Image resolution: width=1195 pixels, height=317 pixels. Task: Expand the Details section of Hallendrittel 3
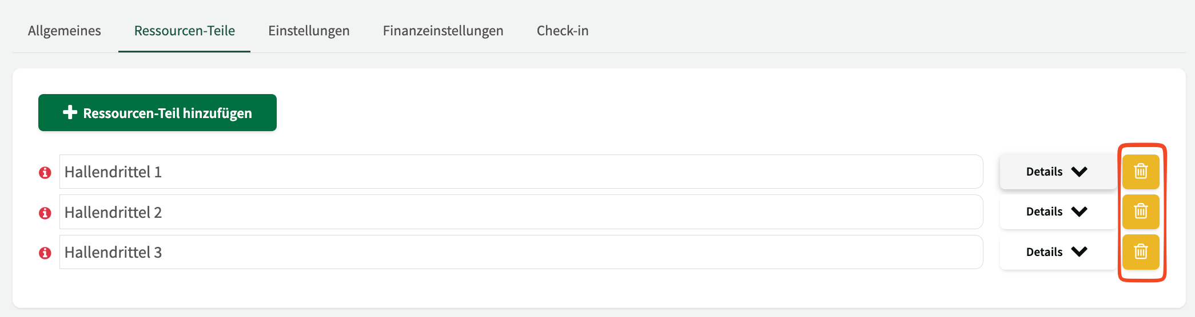pyautogui.click(x=1056, y=252)
